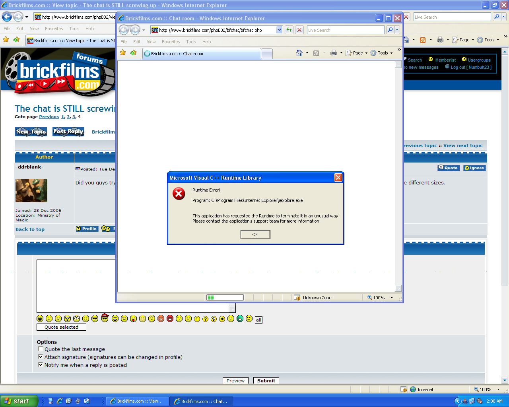Click the RSS feeds icon in Chat room window
The image size is (509, 407).
click(316, 53)
